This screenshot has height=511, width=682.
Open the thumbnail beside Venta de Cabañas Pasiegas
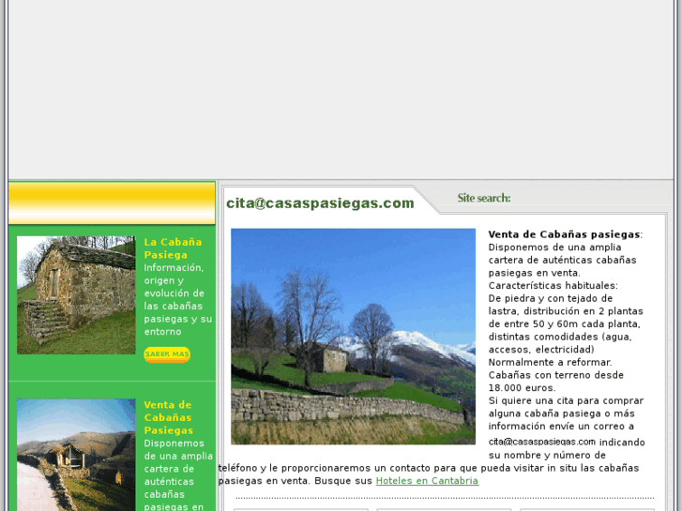point(76,455)
